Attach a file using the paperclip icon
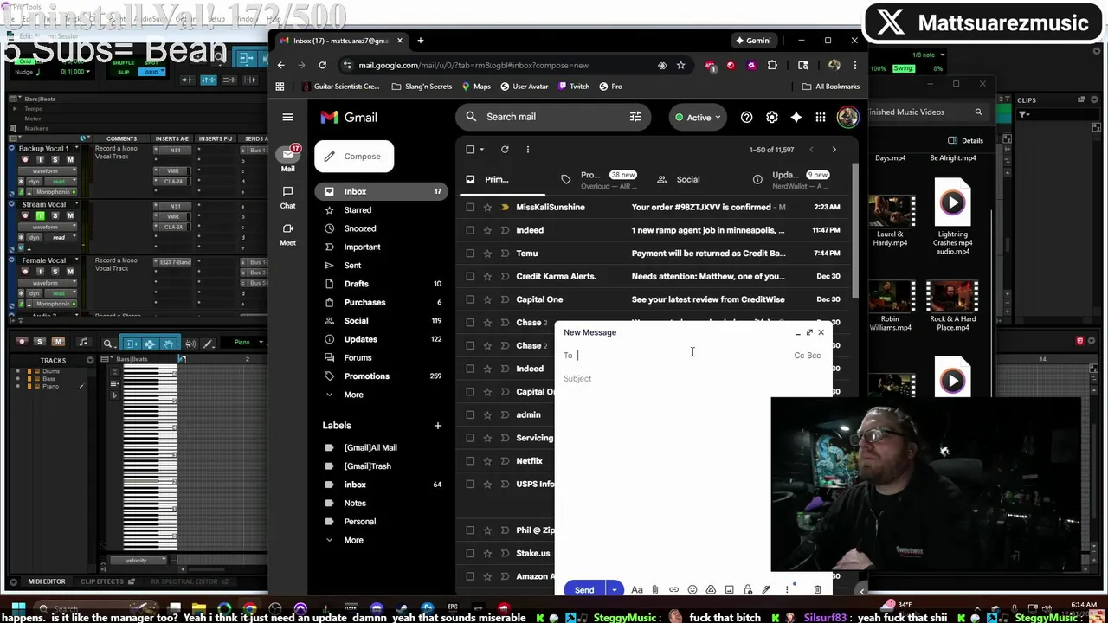Viewport: 1108px width, 623px height. click(x=655, y=590)
